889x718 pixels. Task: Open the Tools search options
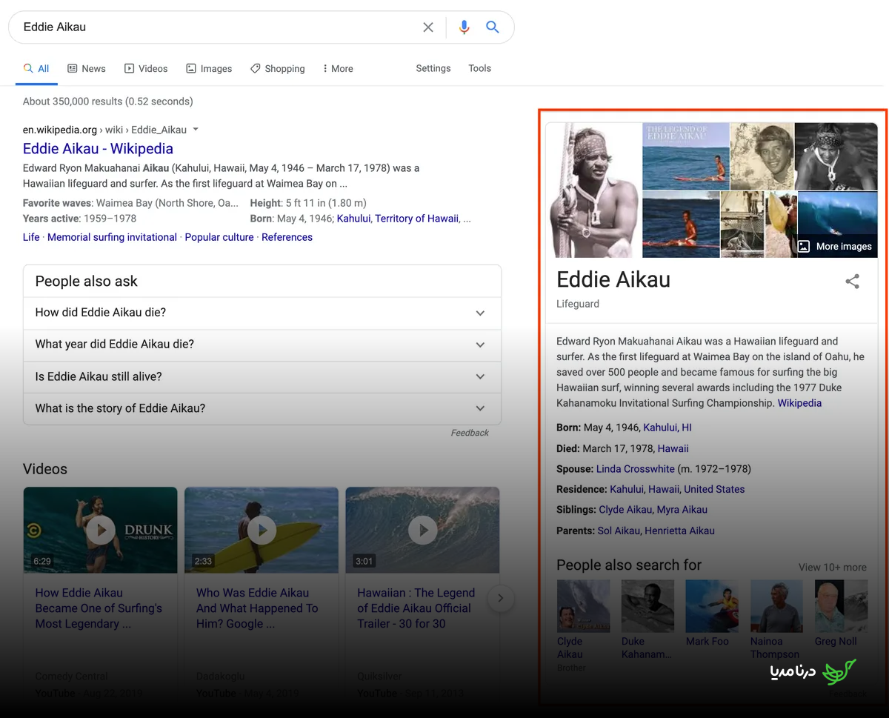pos(479,68)
